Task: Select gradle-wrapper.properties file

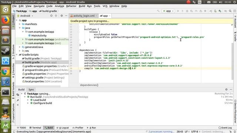Action: tap(45, 66)
